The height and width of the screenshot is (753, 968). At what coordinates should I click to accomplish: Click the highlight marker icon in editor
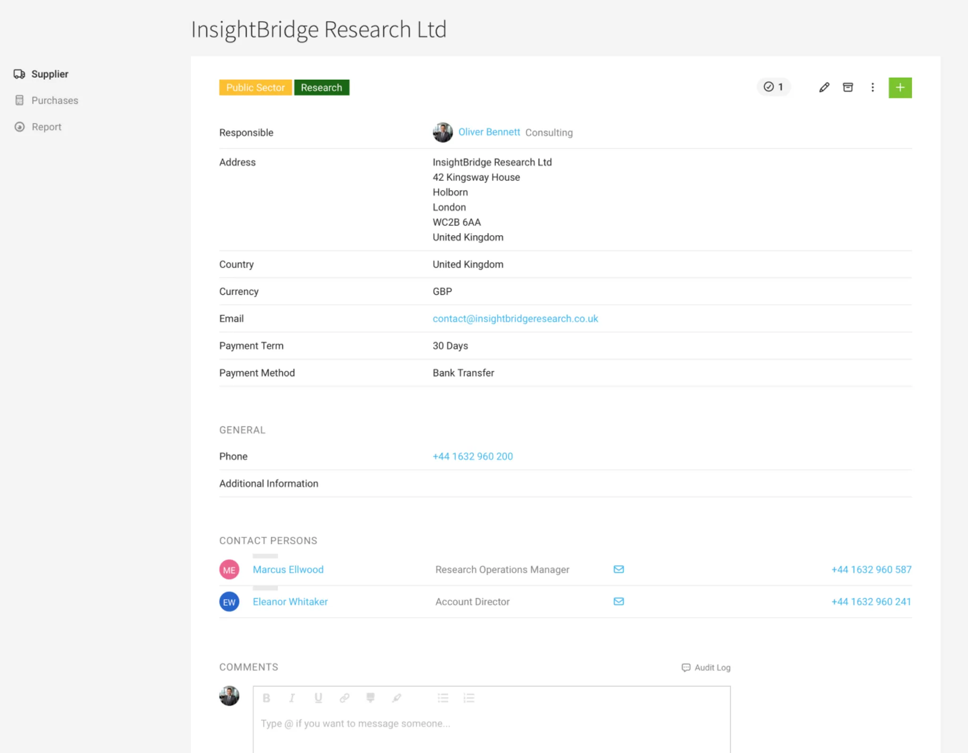[371, 698]
